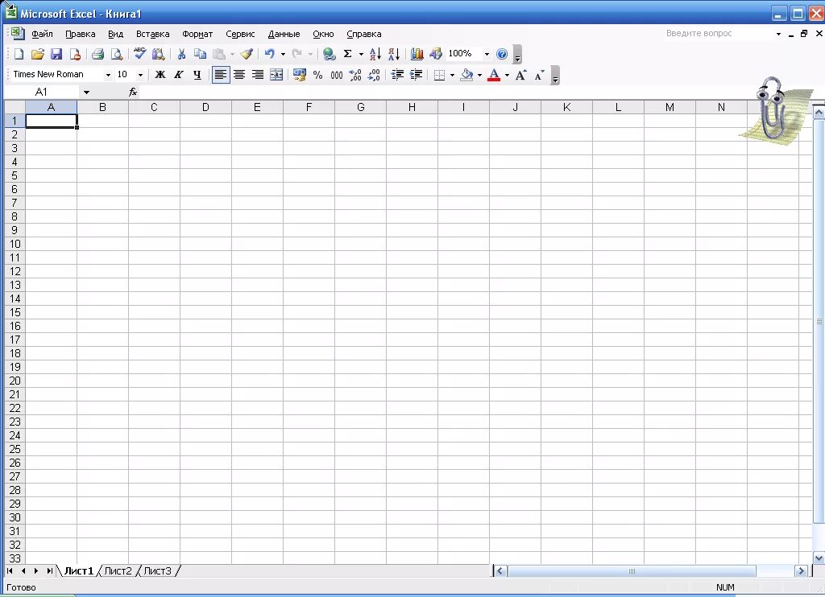The width and height of the screenshot is (825, 597).
Task: Switch to the Лист3 sheet tab
Action: tap(157, 570)
